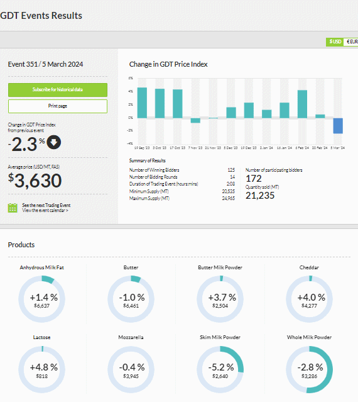Open the Anhydrous Milk Fat product donut
Viewport: 358px width, 402px height.
click(x=41, y=299)
